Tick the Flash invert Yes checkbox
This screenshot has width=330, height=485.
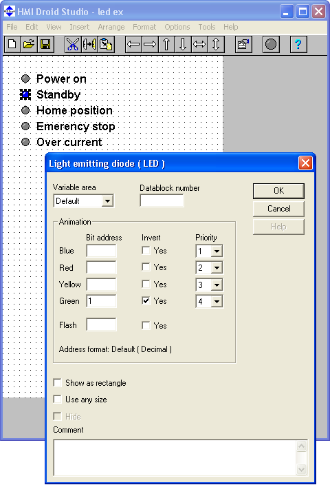pos(146,325)
